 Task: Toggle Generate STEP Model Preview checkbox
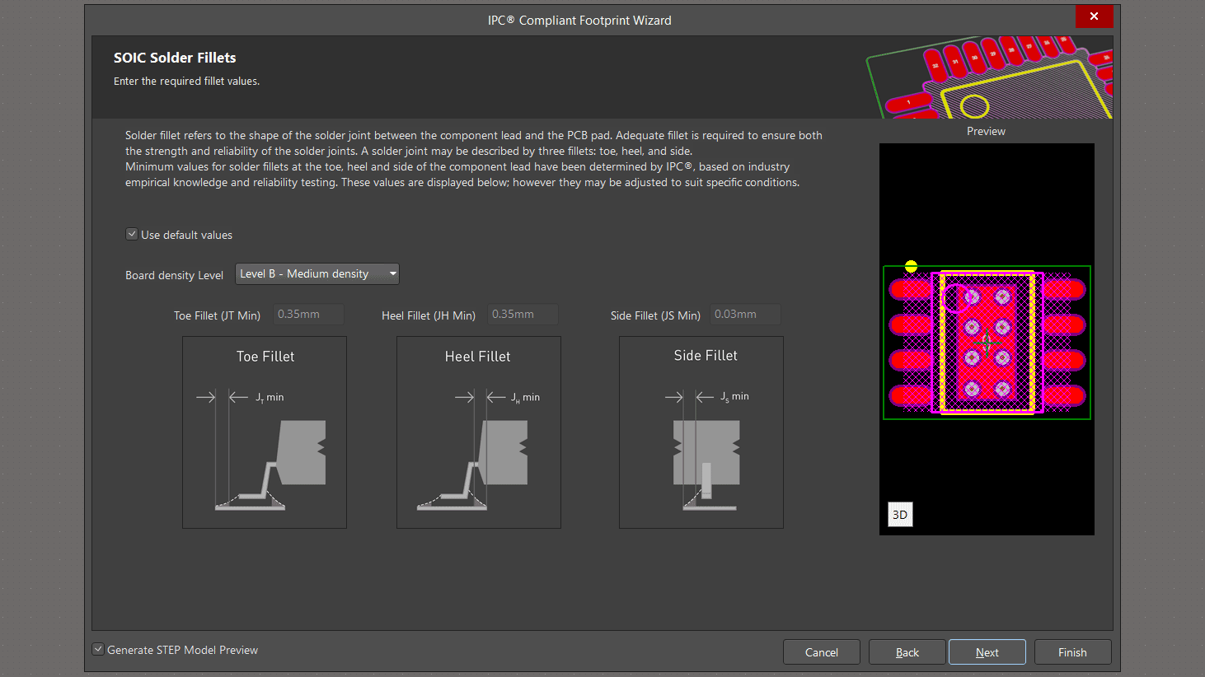pos(98,650)
